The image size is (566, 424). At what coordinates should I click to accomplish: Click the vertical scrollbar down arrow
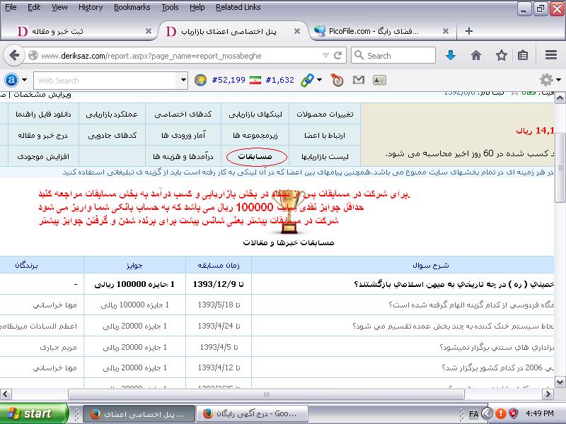pyautogui.click(x=560, y=382)
